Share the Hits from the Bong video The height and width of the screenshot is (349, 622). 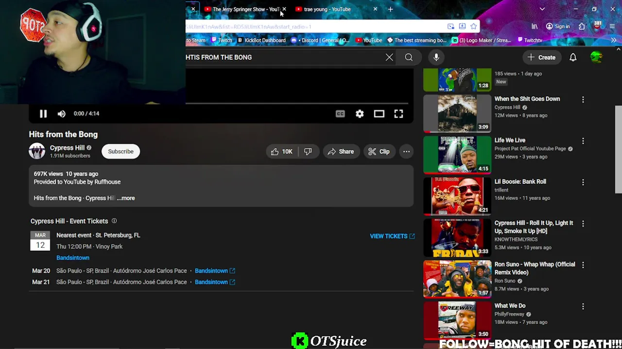(341, 152)
